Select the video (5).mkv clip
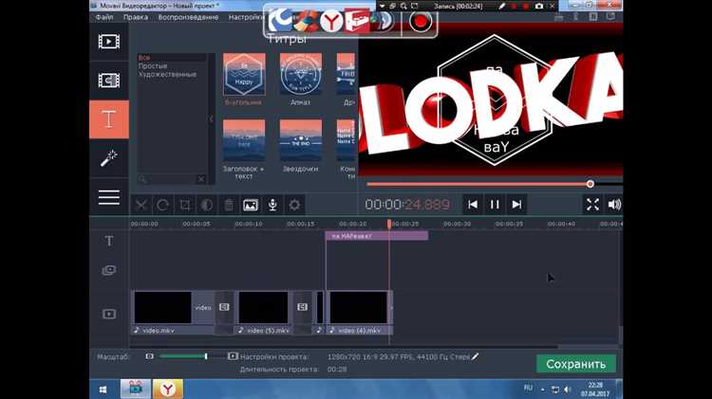The height and width of the screenshot is (399, 712). coord(264,313)
